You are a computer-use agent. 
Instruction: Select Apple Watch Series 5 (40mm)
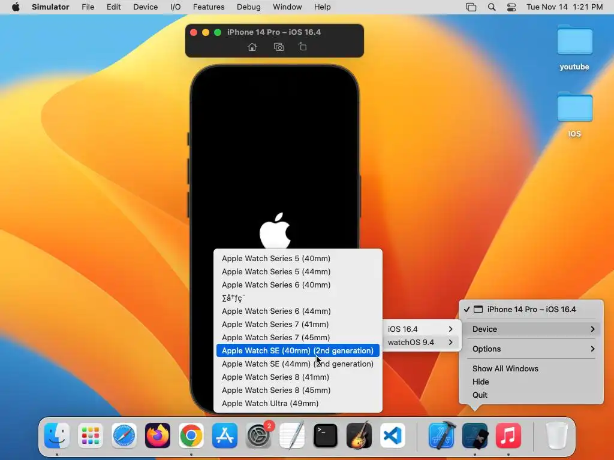(x=298, y=258)
